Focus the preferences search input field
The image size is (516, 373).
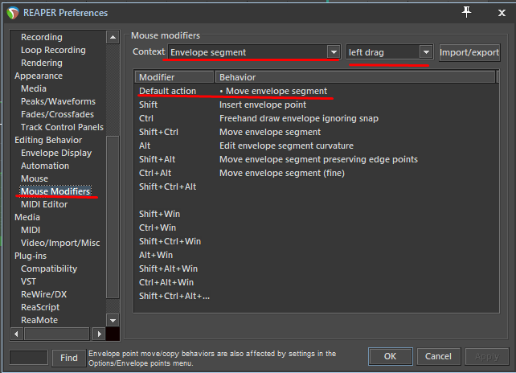[x=29, y=357]
